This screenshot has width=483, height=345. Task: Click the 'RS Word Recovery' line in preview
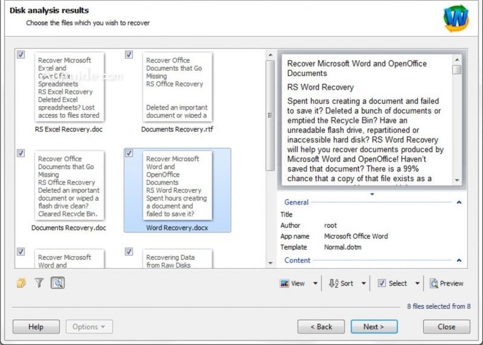[x=321, y=87]
